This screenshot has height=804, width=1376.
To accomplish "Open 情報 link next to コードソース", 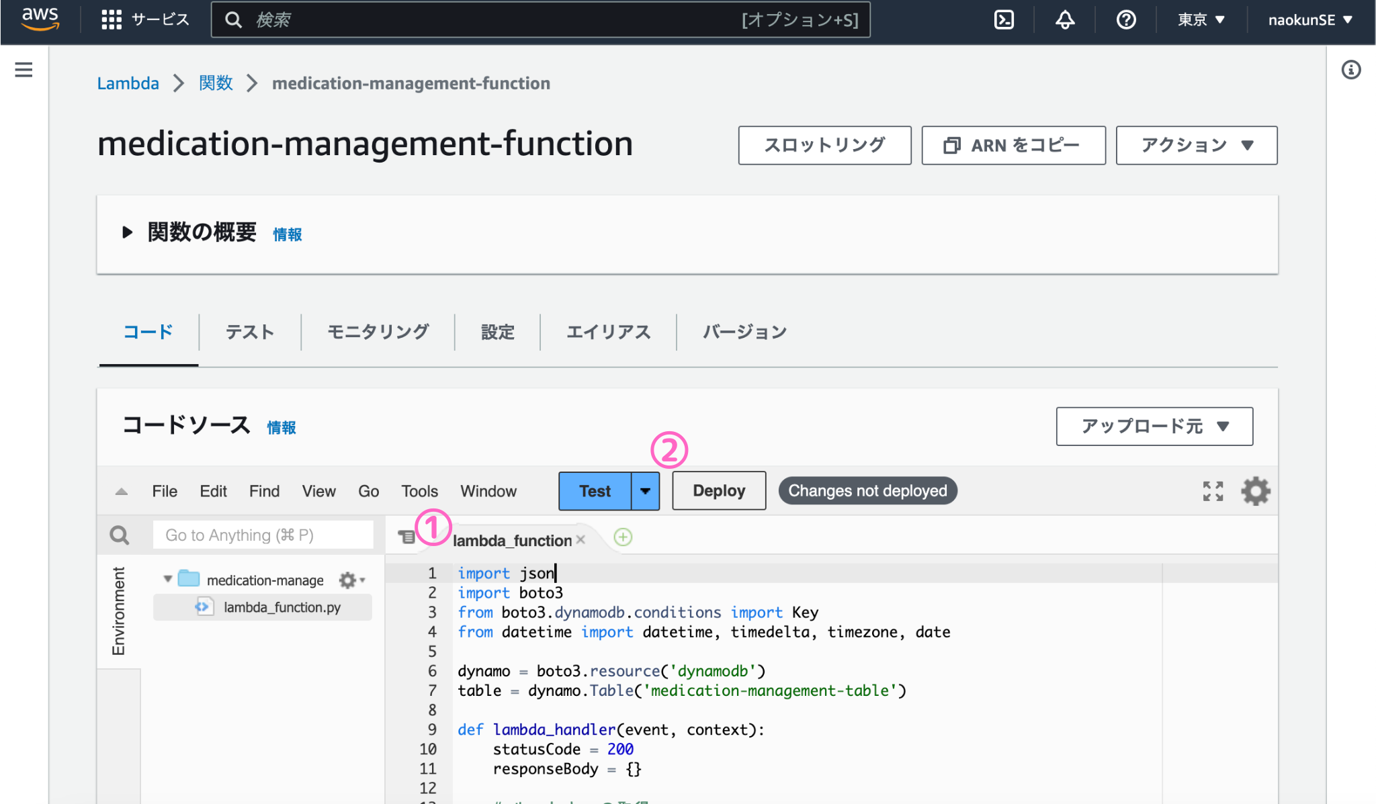I will click(281, 428).
